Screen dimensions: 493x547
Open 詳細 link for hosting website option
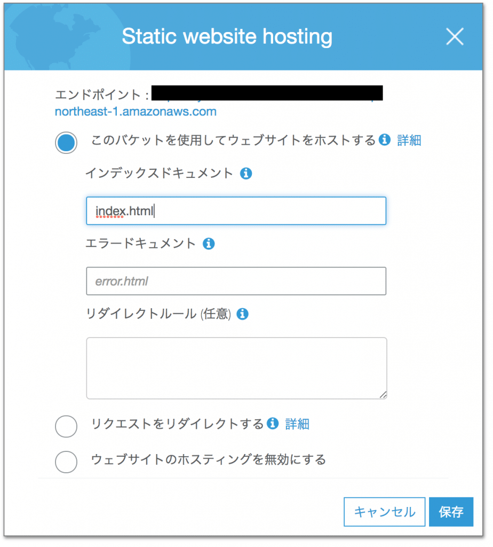[409, 140]
